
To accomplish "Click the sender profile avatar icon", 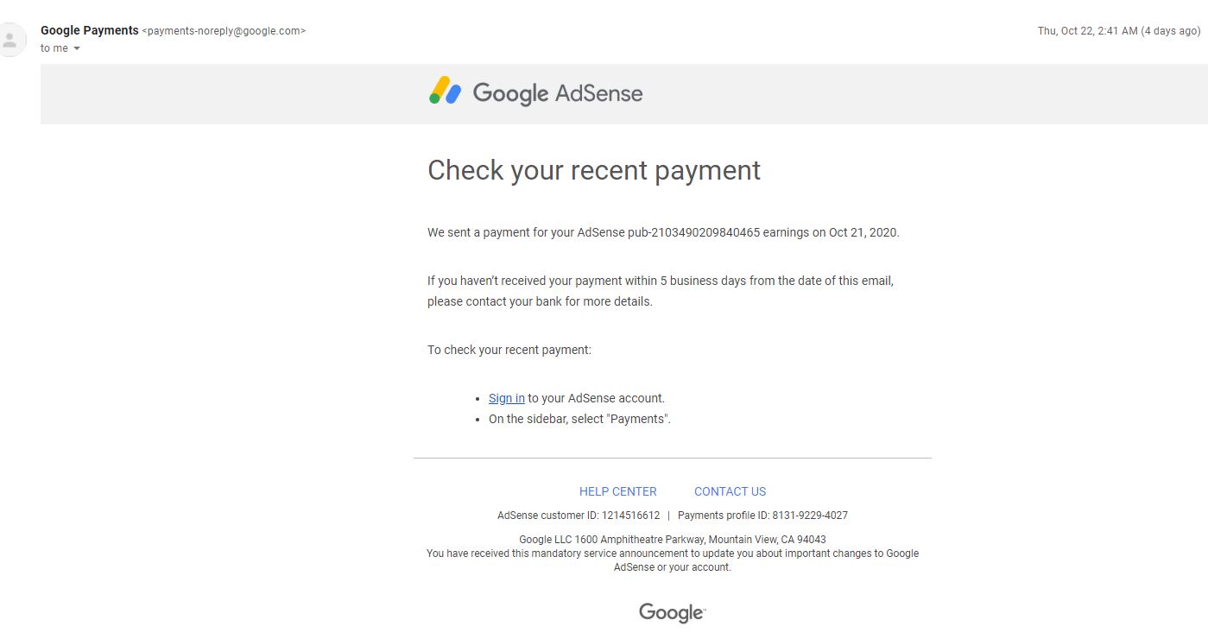I will [10, 40].
